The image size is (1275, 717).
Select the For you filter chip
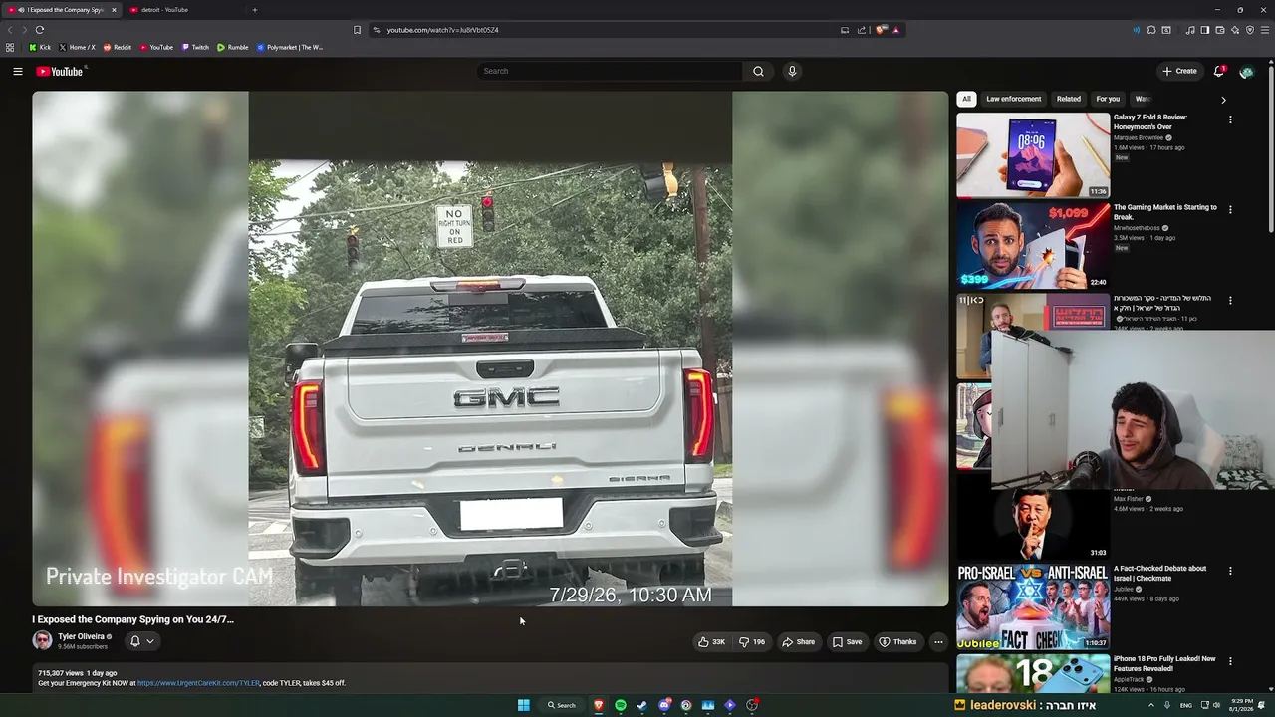(1108, 99)
